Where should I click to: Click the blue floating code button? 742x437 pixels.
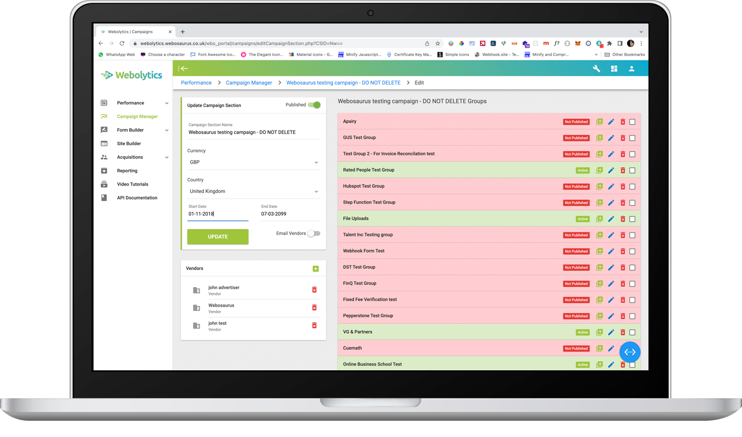coord(630,352)
